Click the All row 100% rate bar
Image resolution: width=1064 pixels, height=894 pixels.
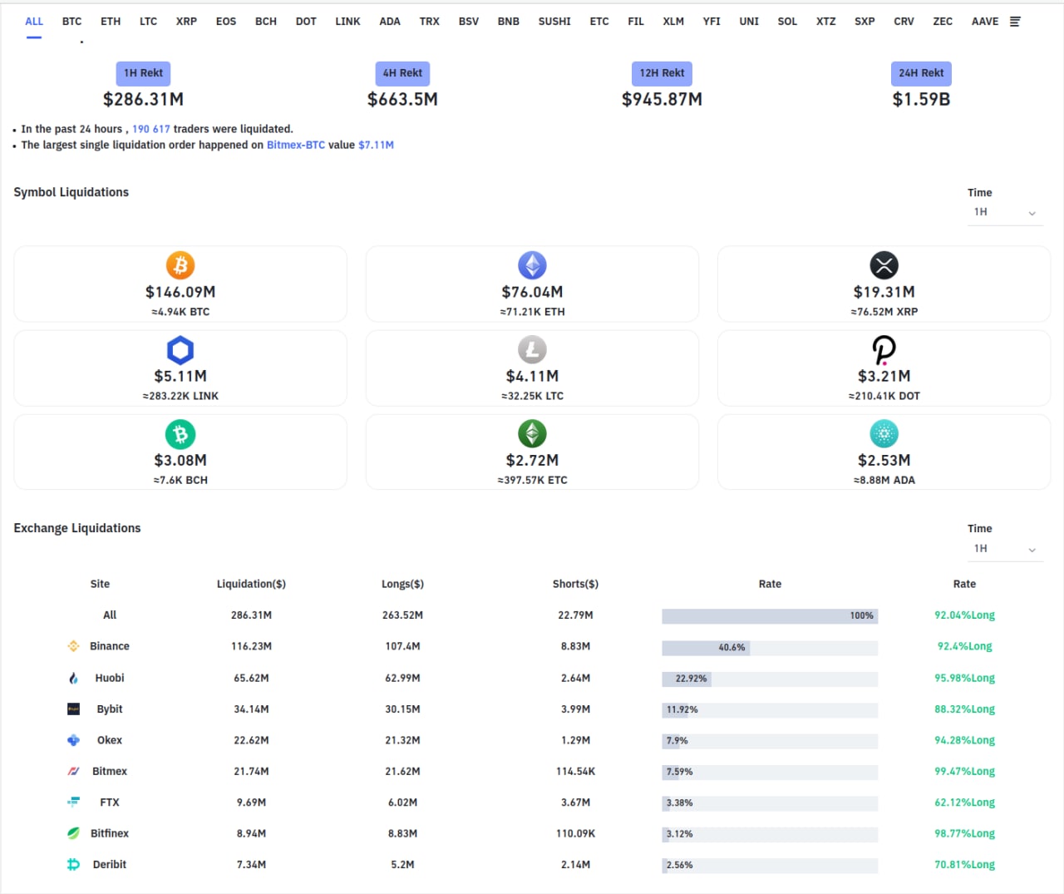point(770,616)
